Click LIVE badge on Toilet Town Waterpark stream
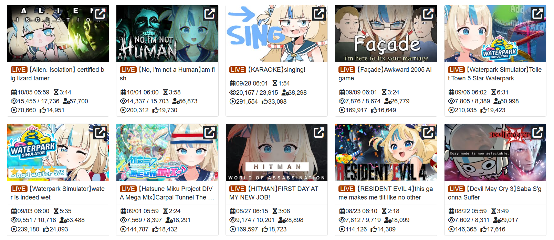 coord(456,70)
